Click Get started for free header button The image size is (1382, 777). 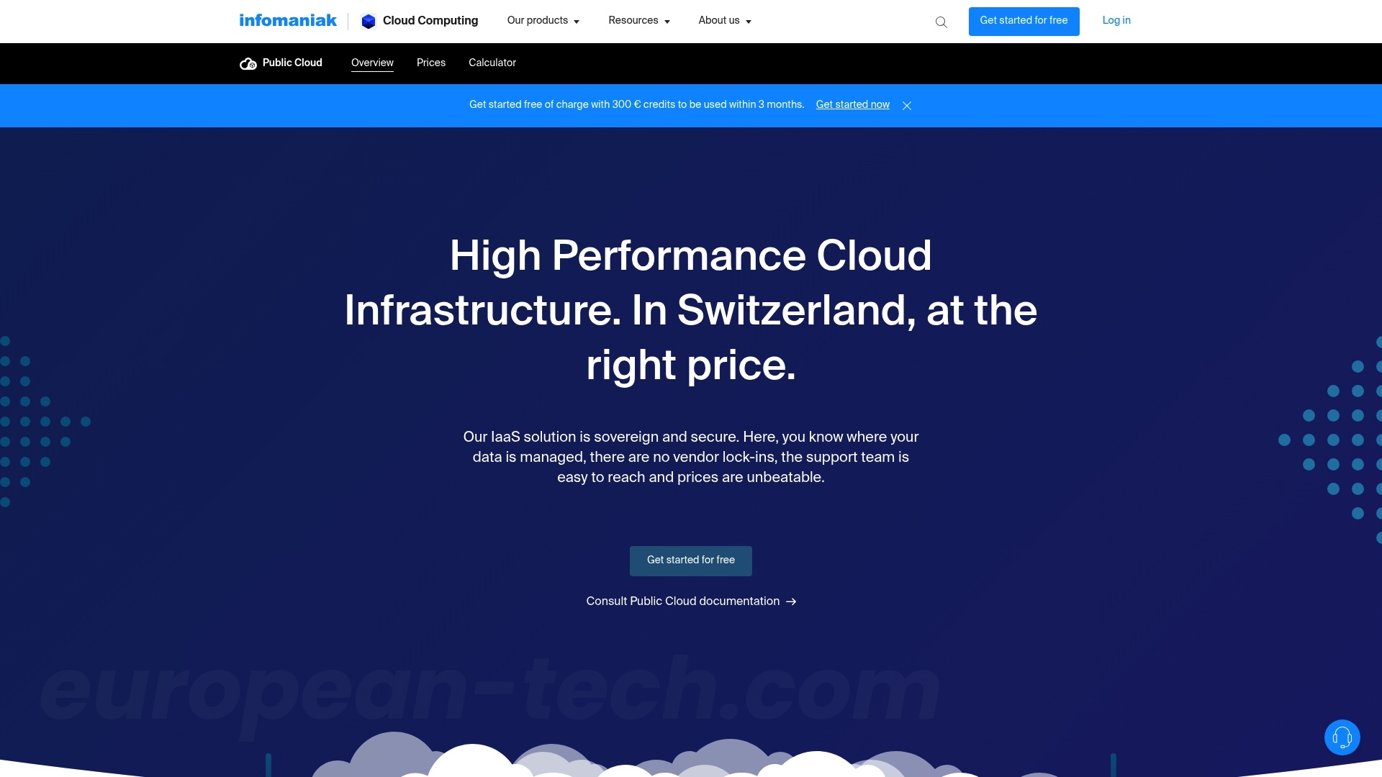coord(1024,21)
